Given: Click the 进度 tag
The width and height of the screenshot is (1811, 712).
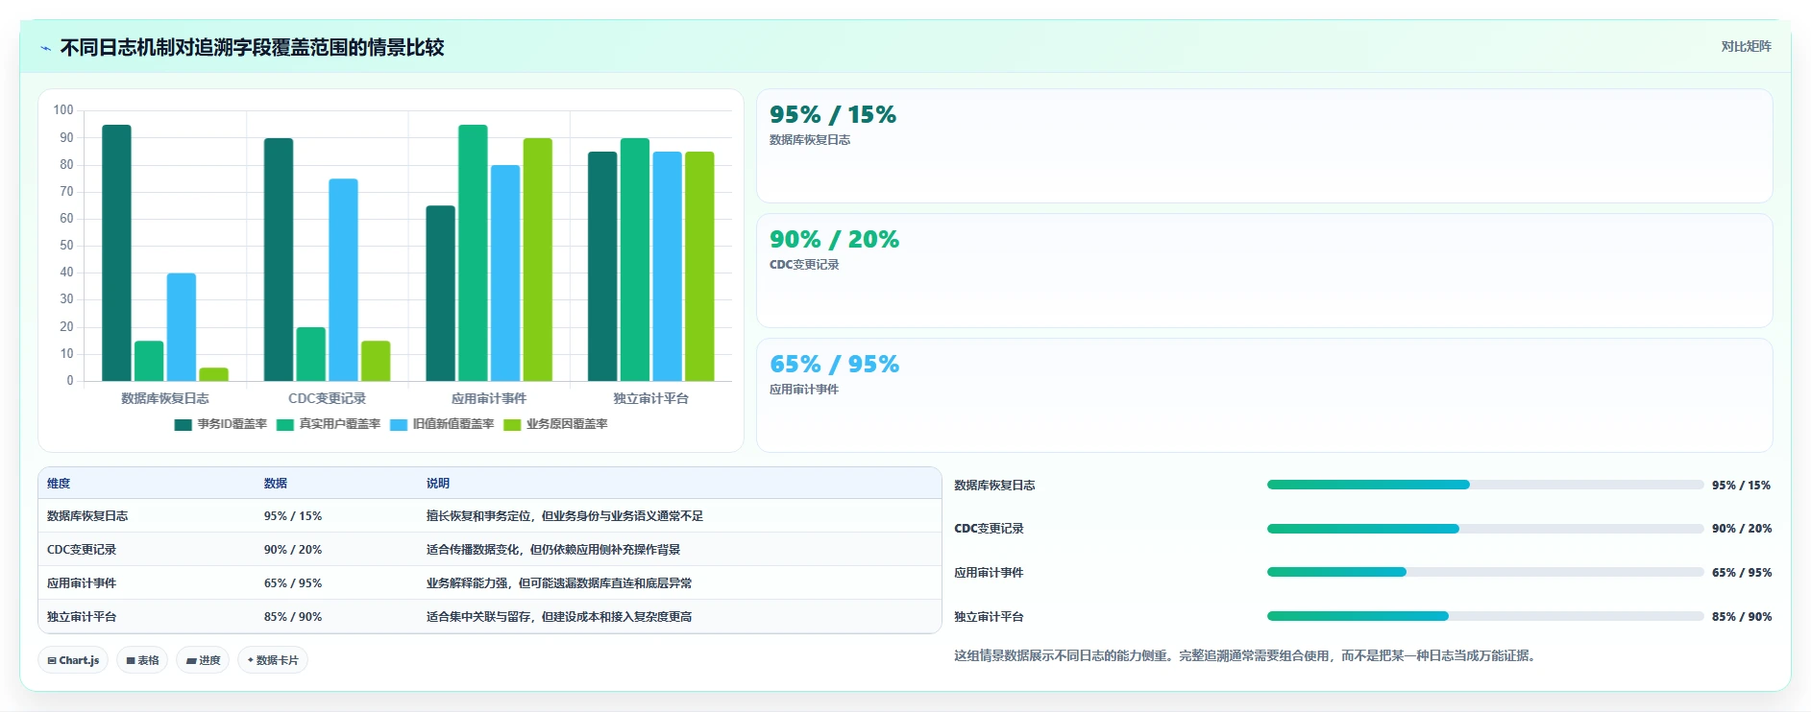Looking at the screenshot, I should (x=203, y=660).
